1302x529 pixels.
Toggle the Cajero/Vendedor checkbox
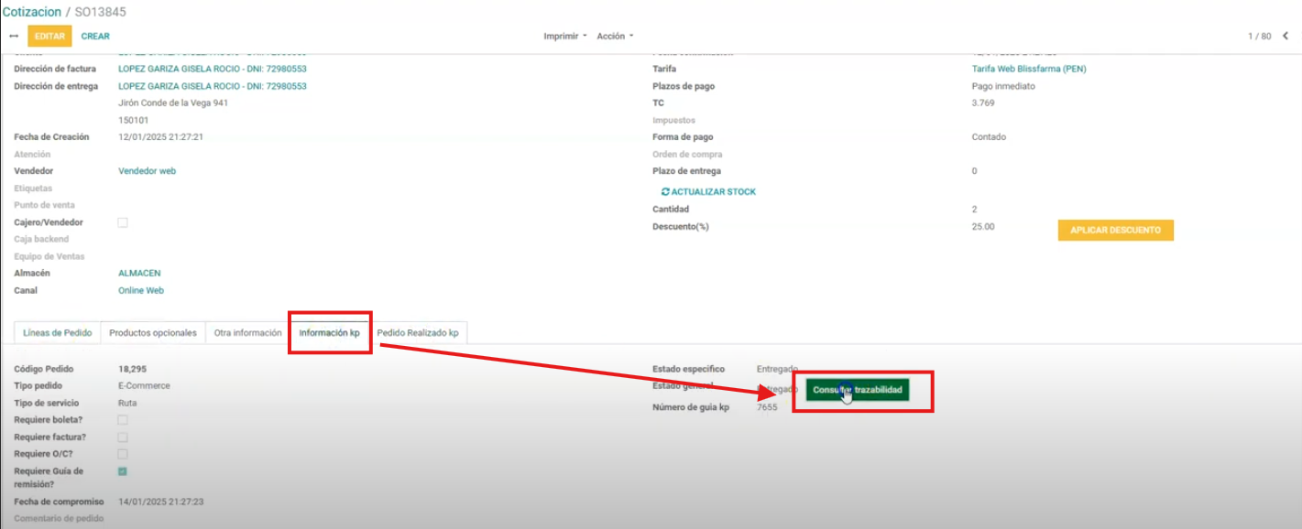tap(123, 222)
